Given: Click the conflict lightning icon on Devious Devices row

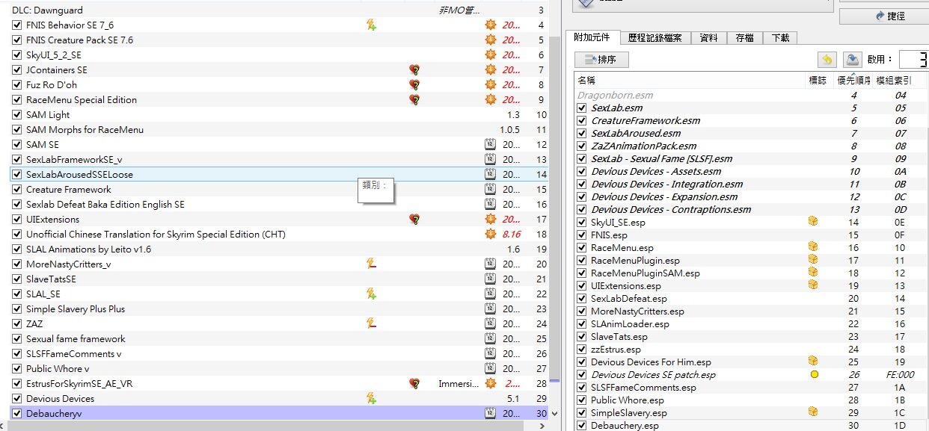Looking at the screenshot, I should [x=371, y=398].
